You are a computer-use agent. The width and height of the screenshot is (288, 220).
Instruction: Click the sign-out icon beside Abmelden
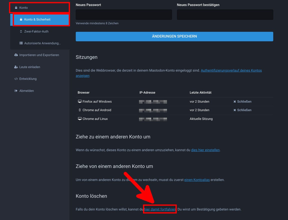(x=16, y=91)
